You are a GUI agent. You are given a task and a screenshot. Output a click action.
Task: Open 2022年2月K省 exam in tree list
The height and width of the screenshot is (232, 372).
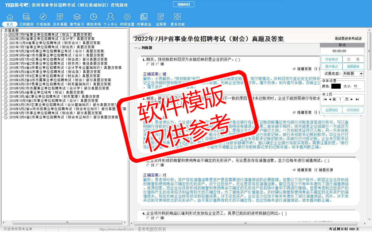(x=52, y=39)
